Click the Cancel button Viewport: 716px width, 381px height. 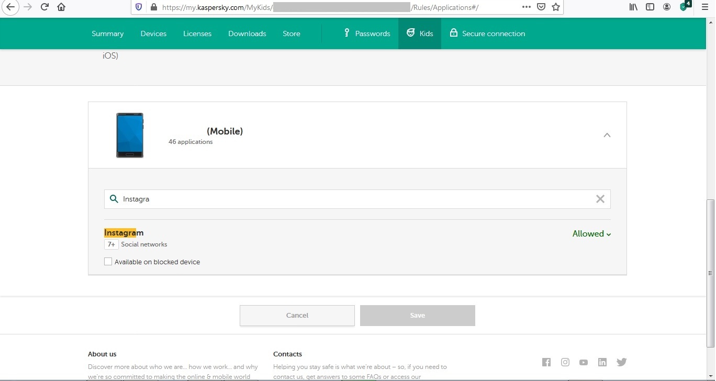297,316
